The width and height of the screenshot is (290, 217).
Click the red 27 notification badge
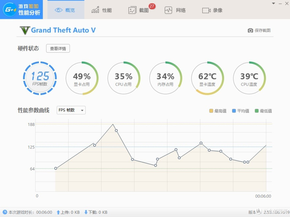[x=152, y=6]
